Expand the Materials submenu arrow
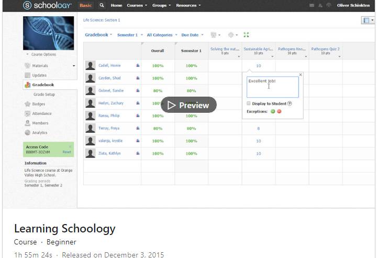This screenshot has width=378, height=258. 74,66
